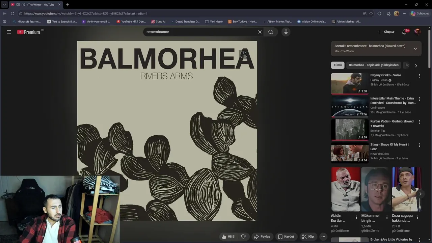Viewport: 432px width, 243px height.
Task: Go back with browser back arrow
Action: pos(4,13)
